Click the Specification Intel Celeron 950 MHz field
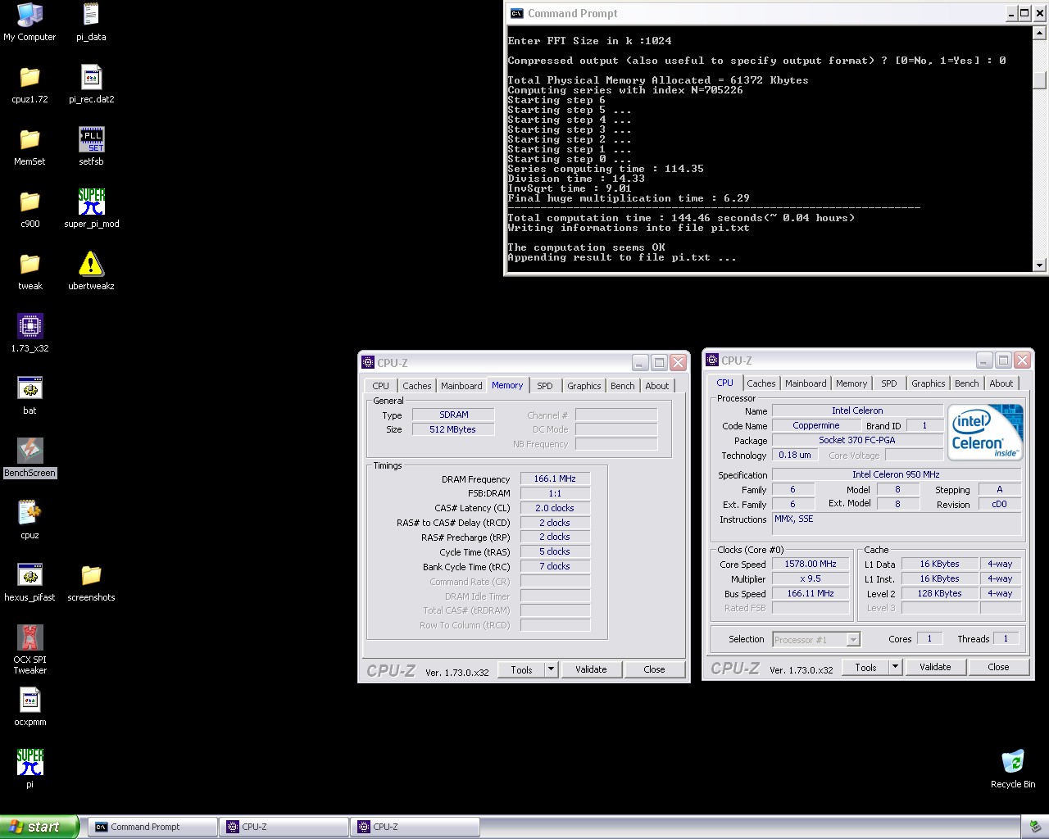The image size is (1049, 839). coord(897,474)
